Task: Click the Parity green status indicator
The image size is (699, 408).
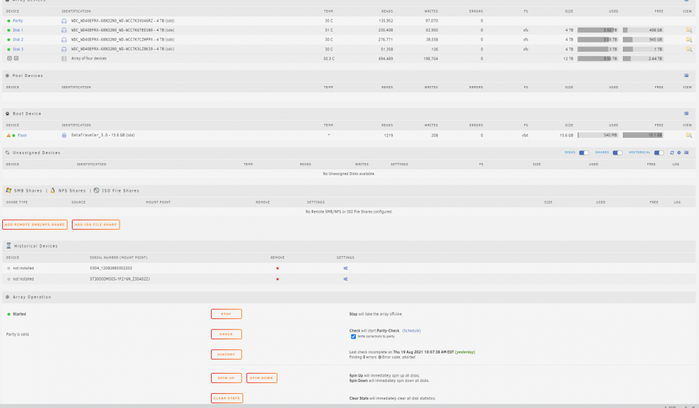Action: 8,21
